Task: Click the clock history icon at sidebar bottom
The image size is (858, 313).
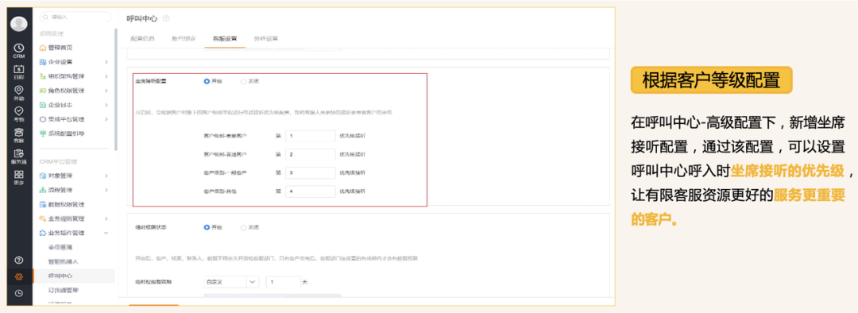Action: pos(19,294)
